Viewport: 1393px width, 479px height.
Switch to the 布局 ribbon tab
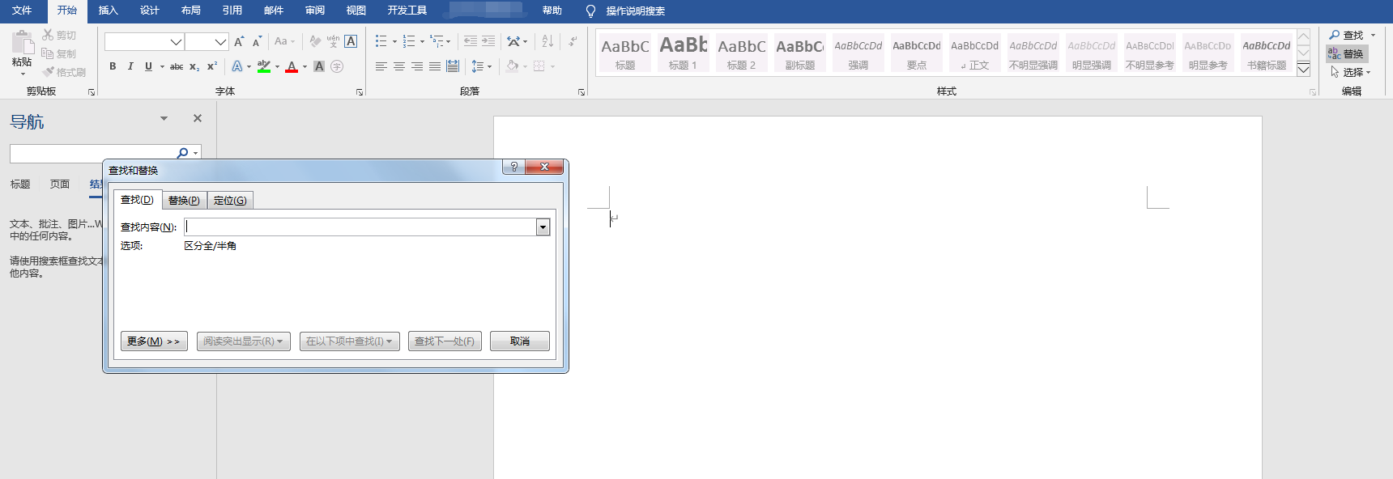tap(190, 11)
